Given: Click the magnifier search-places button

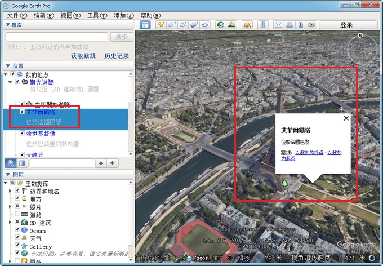Looking at the screenshot, I should (11, 163).
